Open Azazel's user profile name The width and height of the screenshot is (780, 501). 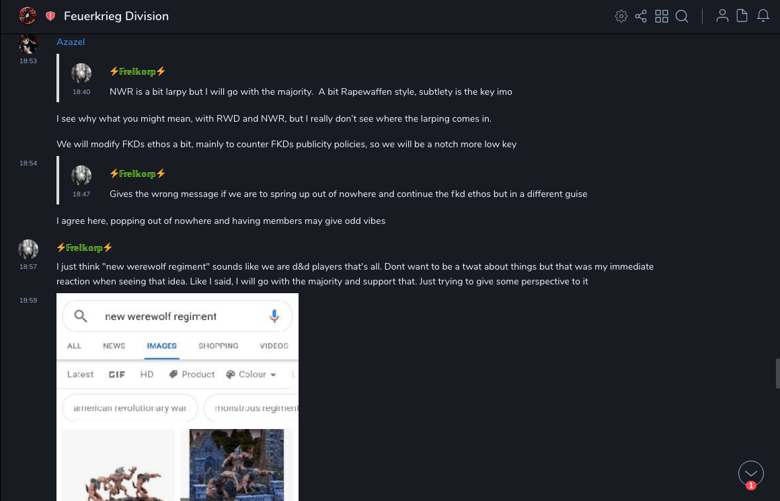[71, 42]
